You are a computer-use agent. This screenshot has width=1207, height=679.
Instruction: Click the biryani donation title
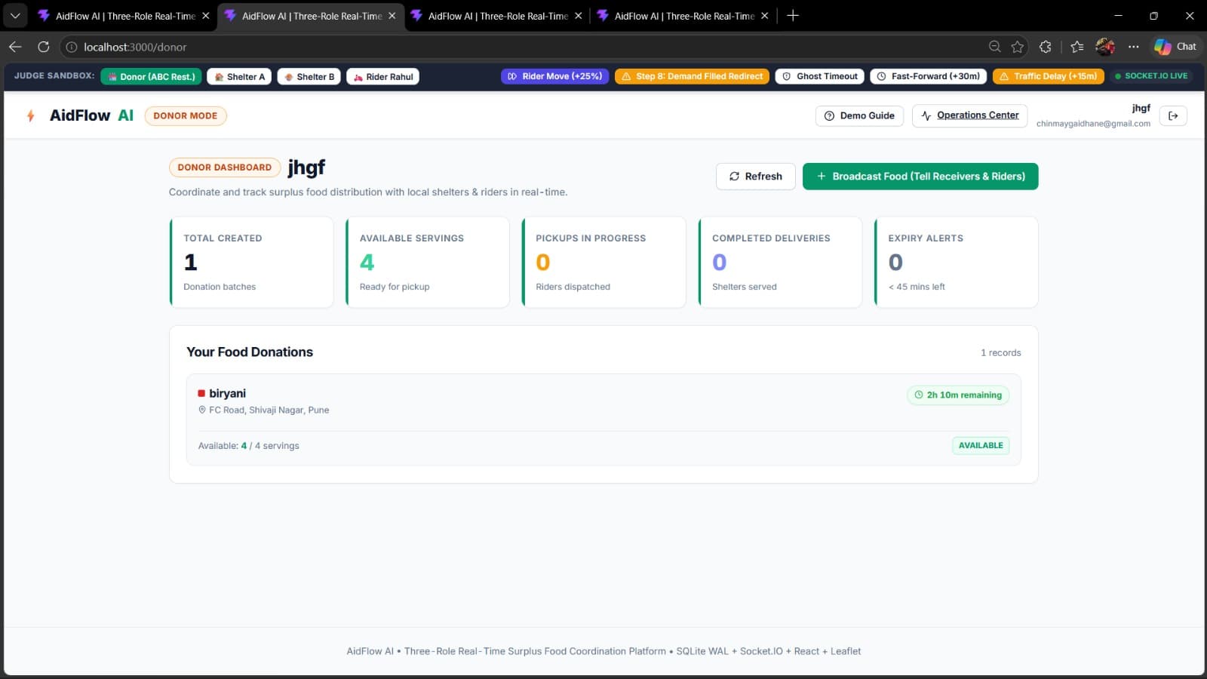[x=227, y=393]
